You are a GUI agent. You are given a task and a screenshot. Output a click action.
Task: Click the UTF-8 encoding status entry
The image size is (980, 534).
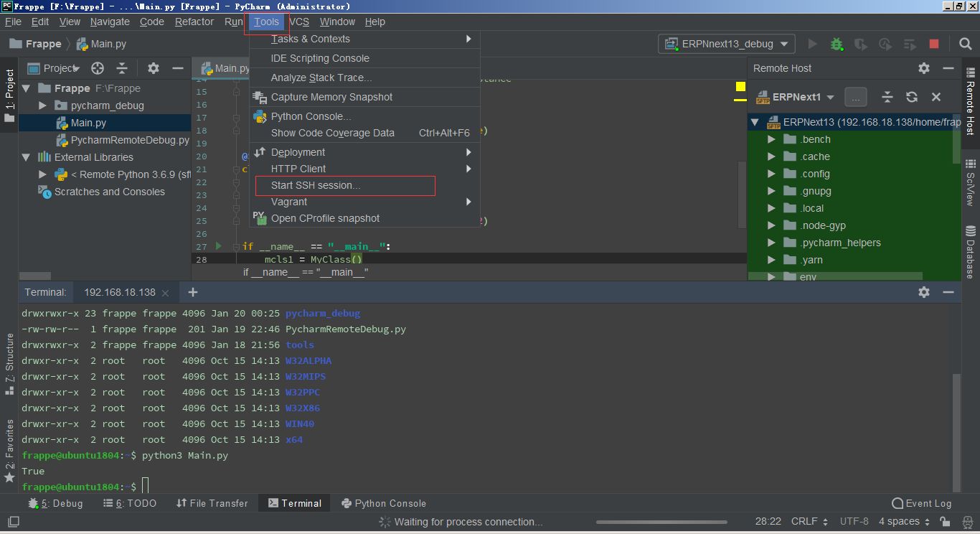point(854,522)
